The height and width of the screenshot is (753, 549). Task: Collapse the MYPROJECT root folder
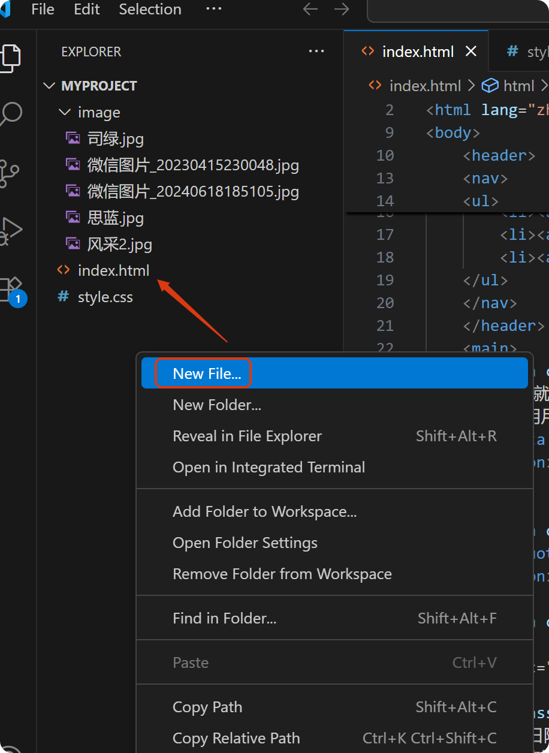pos(49,86)
